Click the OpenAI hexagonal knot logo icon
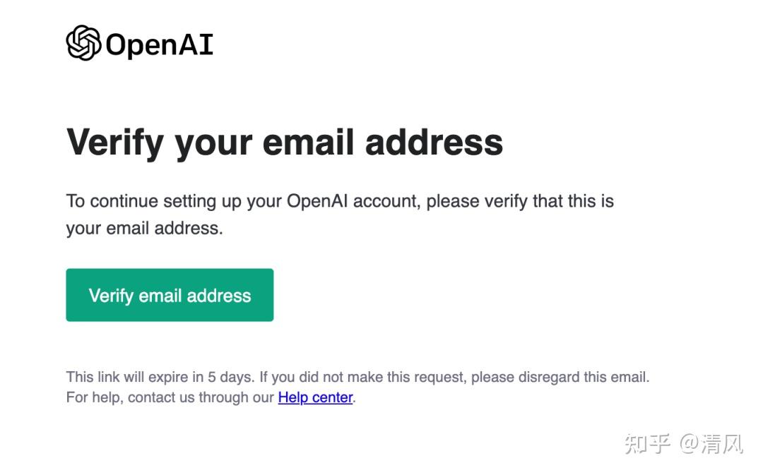The height and width of the screenshot is (475, 763). coord(83,43)
